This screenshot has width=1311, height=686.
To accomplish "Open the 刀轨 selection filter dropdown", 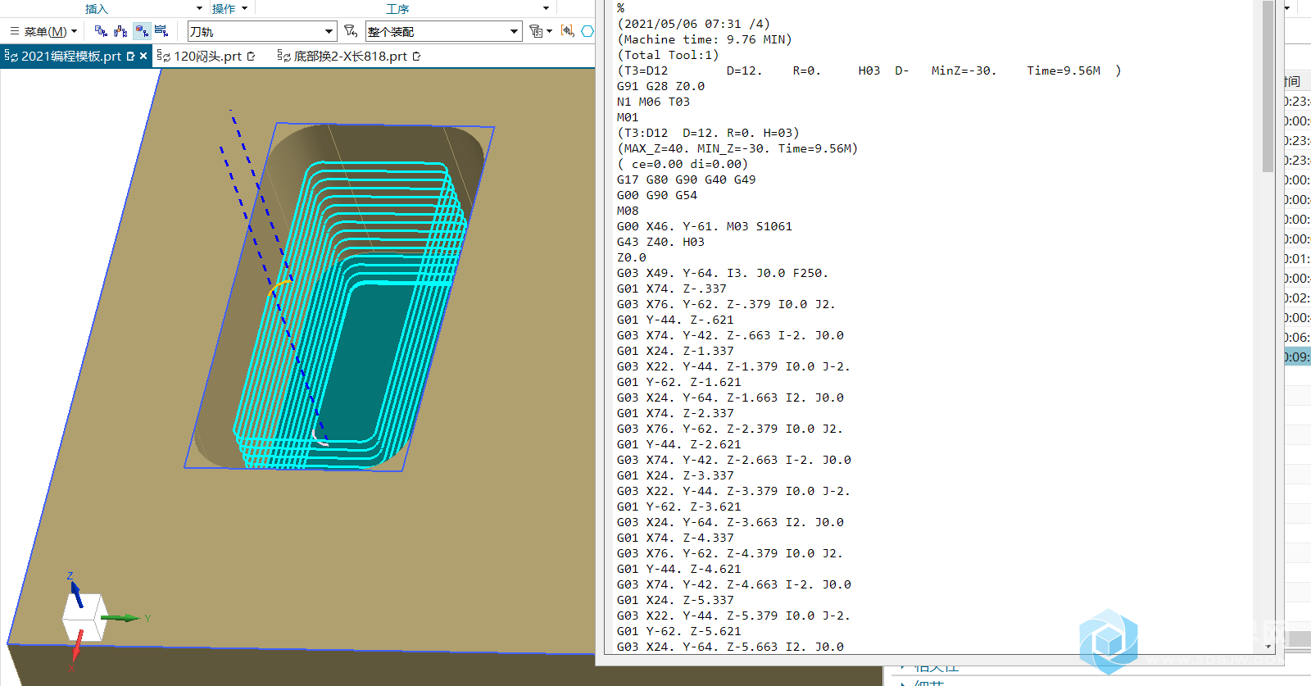I will pos(262,31).
